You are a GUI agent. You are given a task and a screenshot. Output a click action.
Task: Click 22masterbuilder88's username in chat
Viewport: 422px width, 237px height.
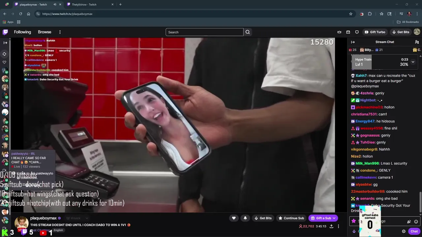(368, 192)
